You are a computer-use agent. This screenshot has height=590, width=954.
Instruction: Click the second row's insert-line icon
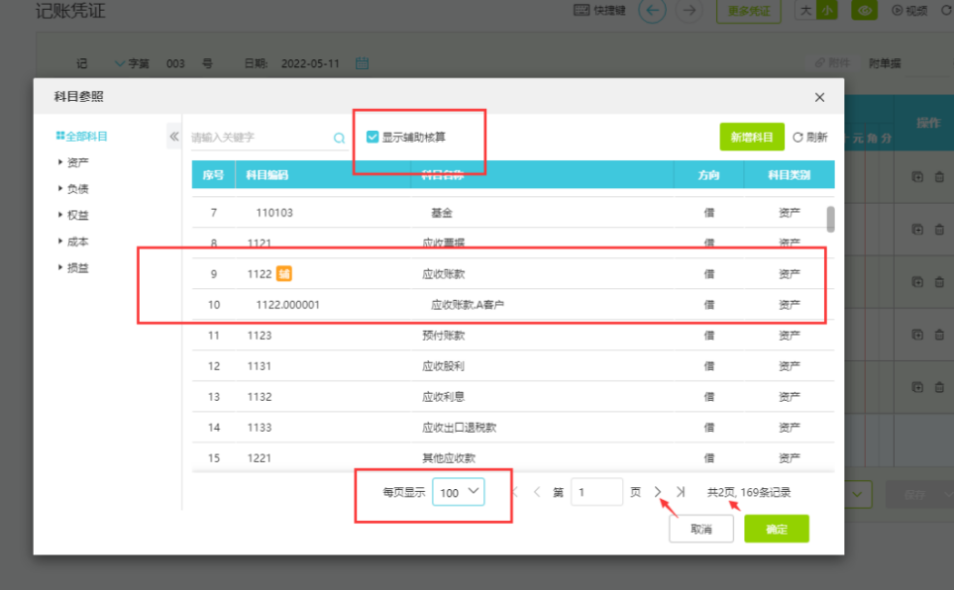(917, 230)
